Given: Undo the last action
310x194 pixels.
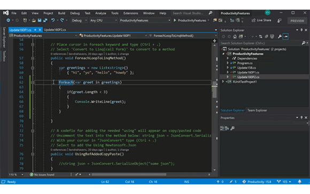Looking at the screenshot, I should 53,20.
